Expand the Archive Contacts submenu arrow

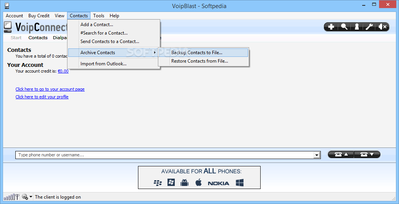[155, 53]
